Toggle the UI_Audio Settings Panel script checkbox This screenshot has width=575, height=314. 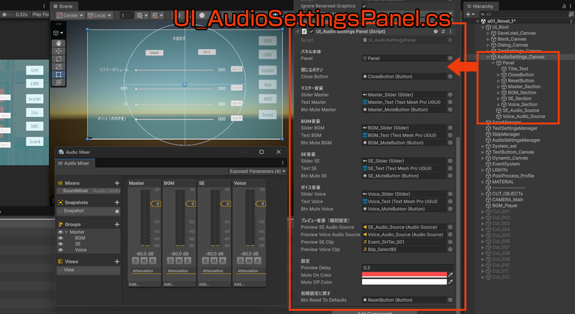[x=311, y=31]
